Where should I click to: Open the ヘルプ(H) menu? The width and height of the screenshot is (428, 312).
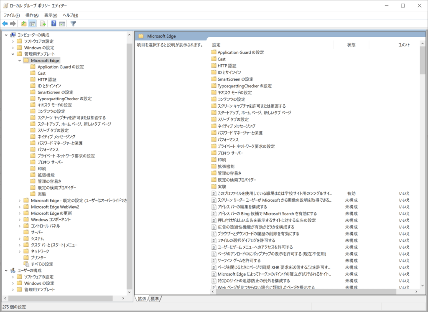70,15
